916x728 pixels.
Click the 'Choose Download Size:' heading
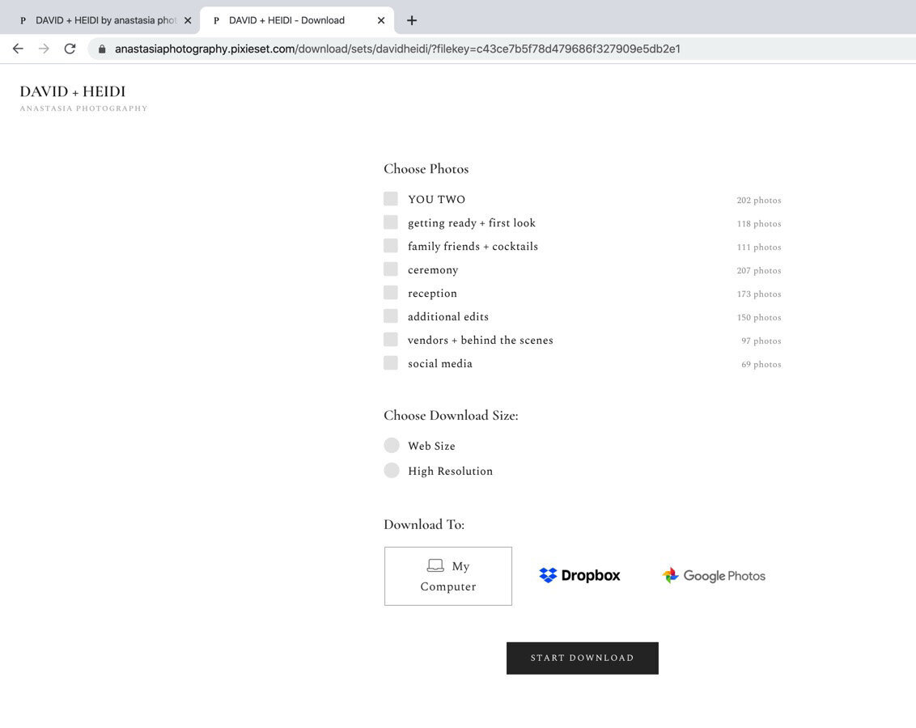pos(451,416)
